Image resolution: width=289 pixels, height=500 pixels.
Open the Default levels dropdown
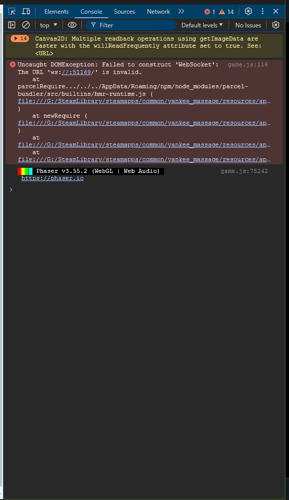click(x=202, y=25)
